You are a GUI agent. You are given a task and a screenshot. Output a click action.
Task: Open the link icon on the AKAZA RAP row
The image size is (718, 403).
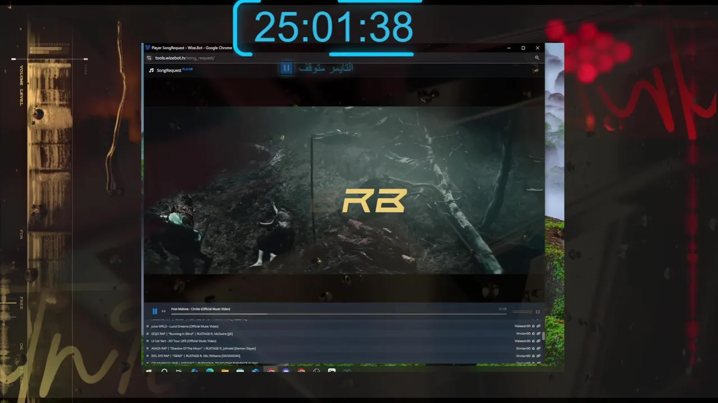point(538,348)
